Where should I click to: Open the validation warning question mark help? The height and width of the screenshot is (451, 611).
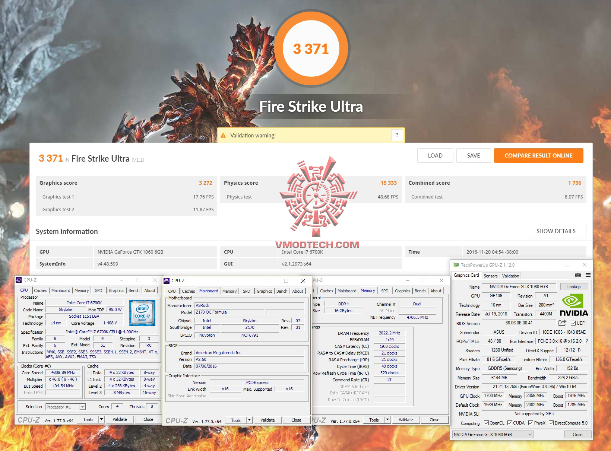[397, 135]
